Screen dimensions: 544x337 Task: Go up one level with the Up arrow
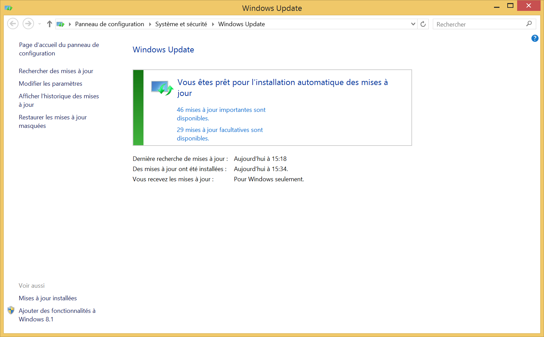[x=50, y=24]
